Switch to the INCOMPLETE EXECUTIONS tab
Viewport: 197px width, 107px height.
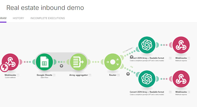tap(48, 18)
